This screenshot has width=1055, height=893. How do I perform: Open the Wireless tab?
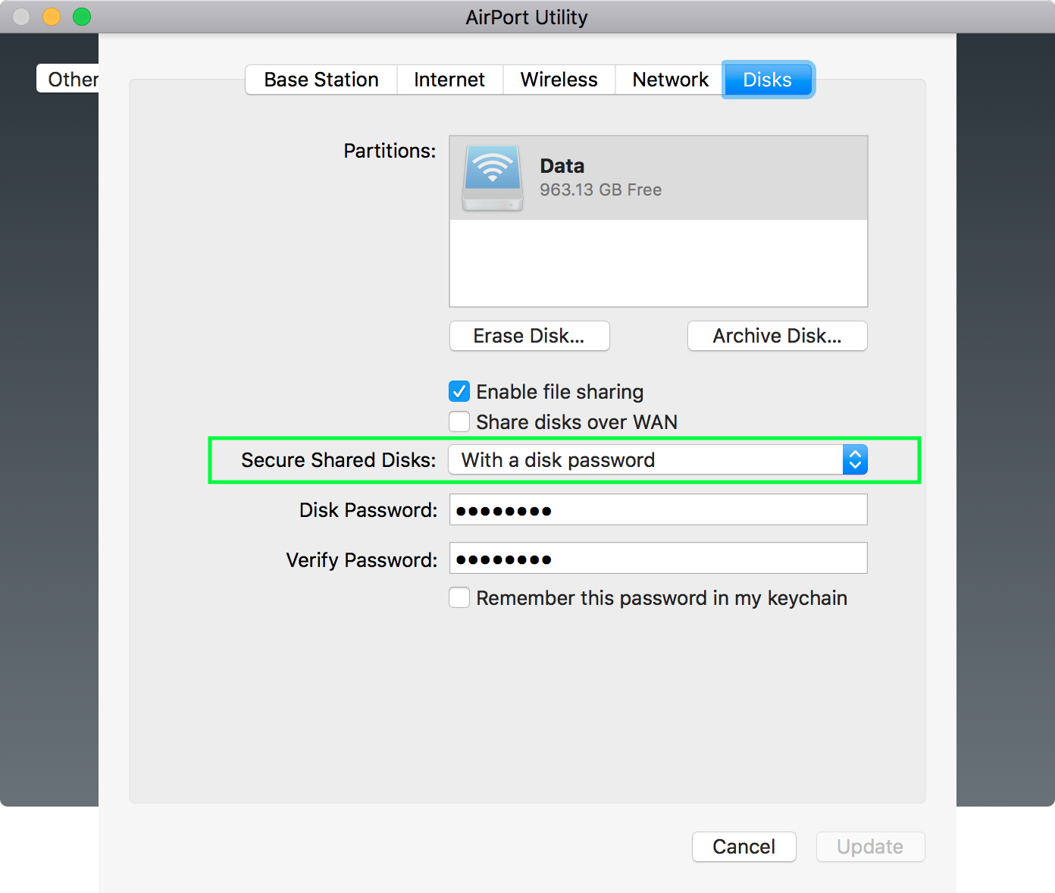[x=559, y=80]
